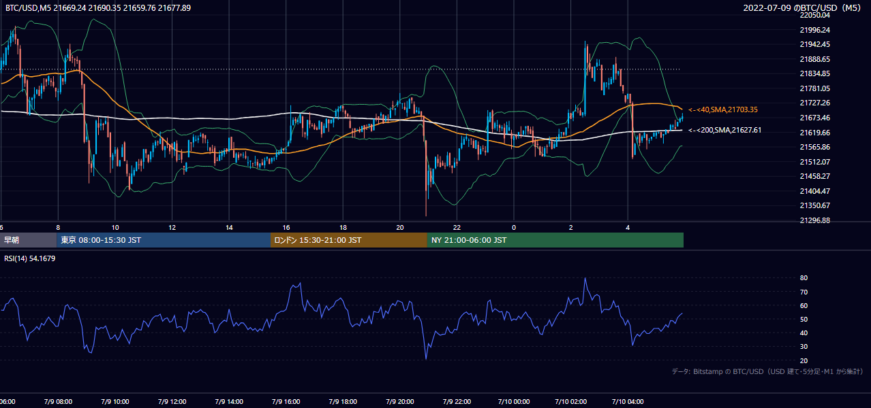Click hour tick 0 under price chart
Image resolution: width=871 pixels, height=408 pixels.
(x=514, y=227)
